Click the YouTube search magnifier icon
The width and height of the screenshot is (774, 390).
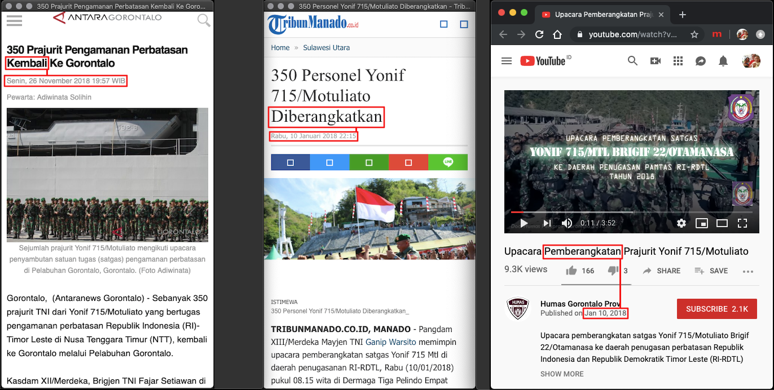632,61
